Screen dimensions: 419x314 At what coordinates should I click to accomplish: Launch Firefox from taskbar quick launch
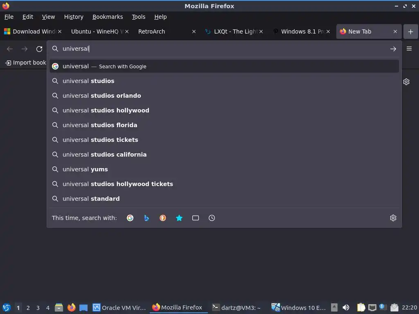coord(71,307)
